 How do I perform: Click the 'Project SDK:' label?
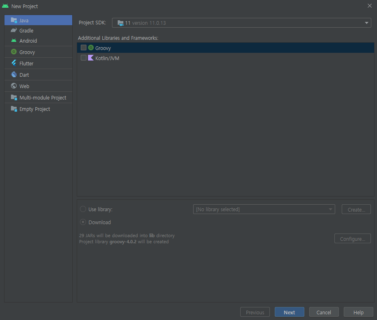click(x=93, y=23)
